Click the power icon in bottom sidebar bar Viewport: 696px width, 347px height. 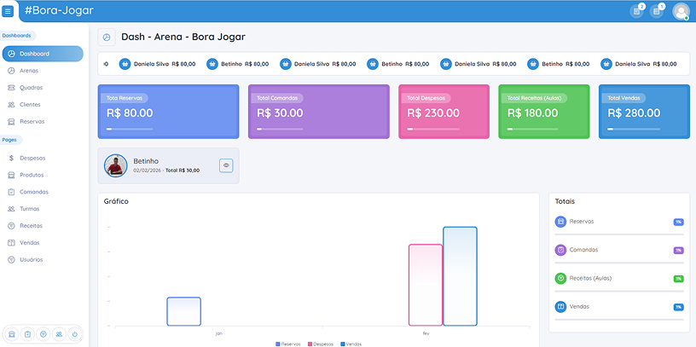pyautogui.click(x=74, y=334)
